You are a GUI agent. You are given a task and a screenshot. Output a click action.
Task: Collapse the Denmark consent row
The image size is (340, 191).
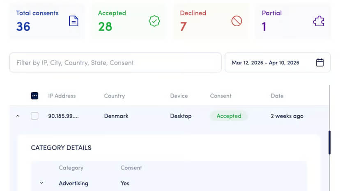tap(18, 116)
